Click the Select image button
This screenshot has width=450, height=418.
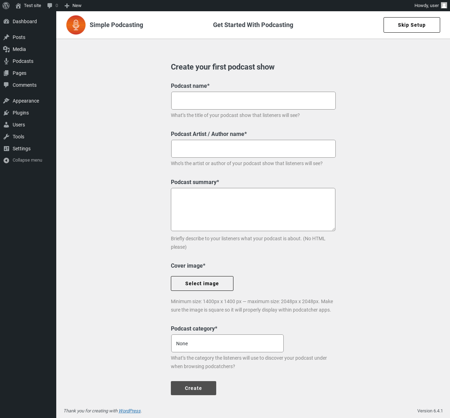[x=202, y=283]
